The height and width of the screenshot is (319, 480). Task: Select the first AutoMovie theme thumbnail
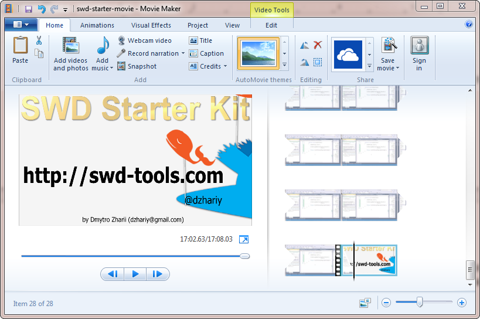(x=258, y=53)
